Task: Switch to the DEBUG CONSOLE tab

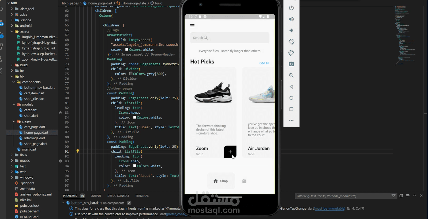Action: pos(118,196)
